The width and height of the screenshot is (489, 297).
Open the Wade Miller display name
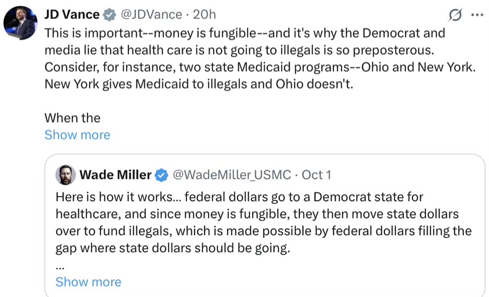pos(115,175)
